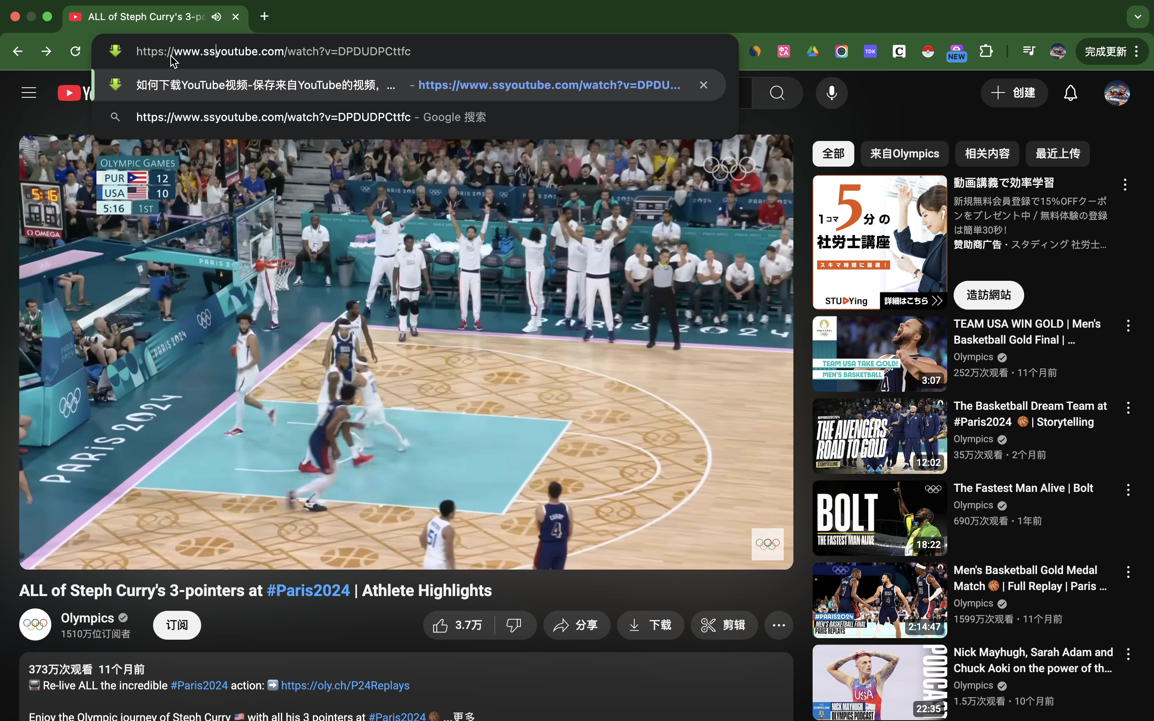Click the TDK extension icon

click(870, 51)
